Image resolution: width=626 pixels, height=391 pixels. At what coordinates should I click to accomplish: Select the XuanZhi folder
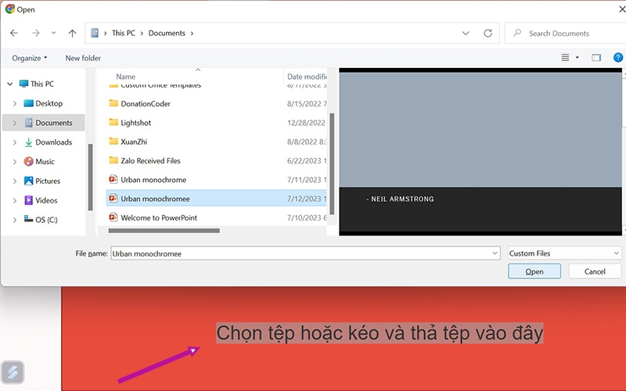[x=134, y=142]
